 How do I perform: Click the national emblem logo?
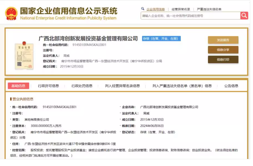pyautogui.click(x=11, y=13)
